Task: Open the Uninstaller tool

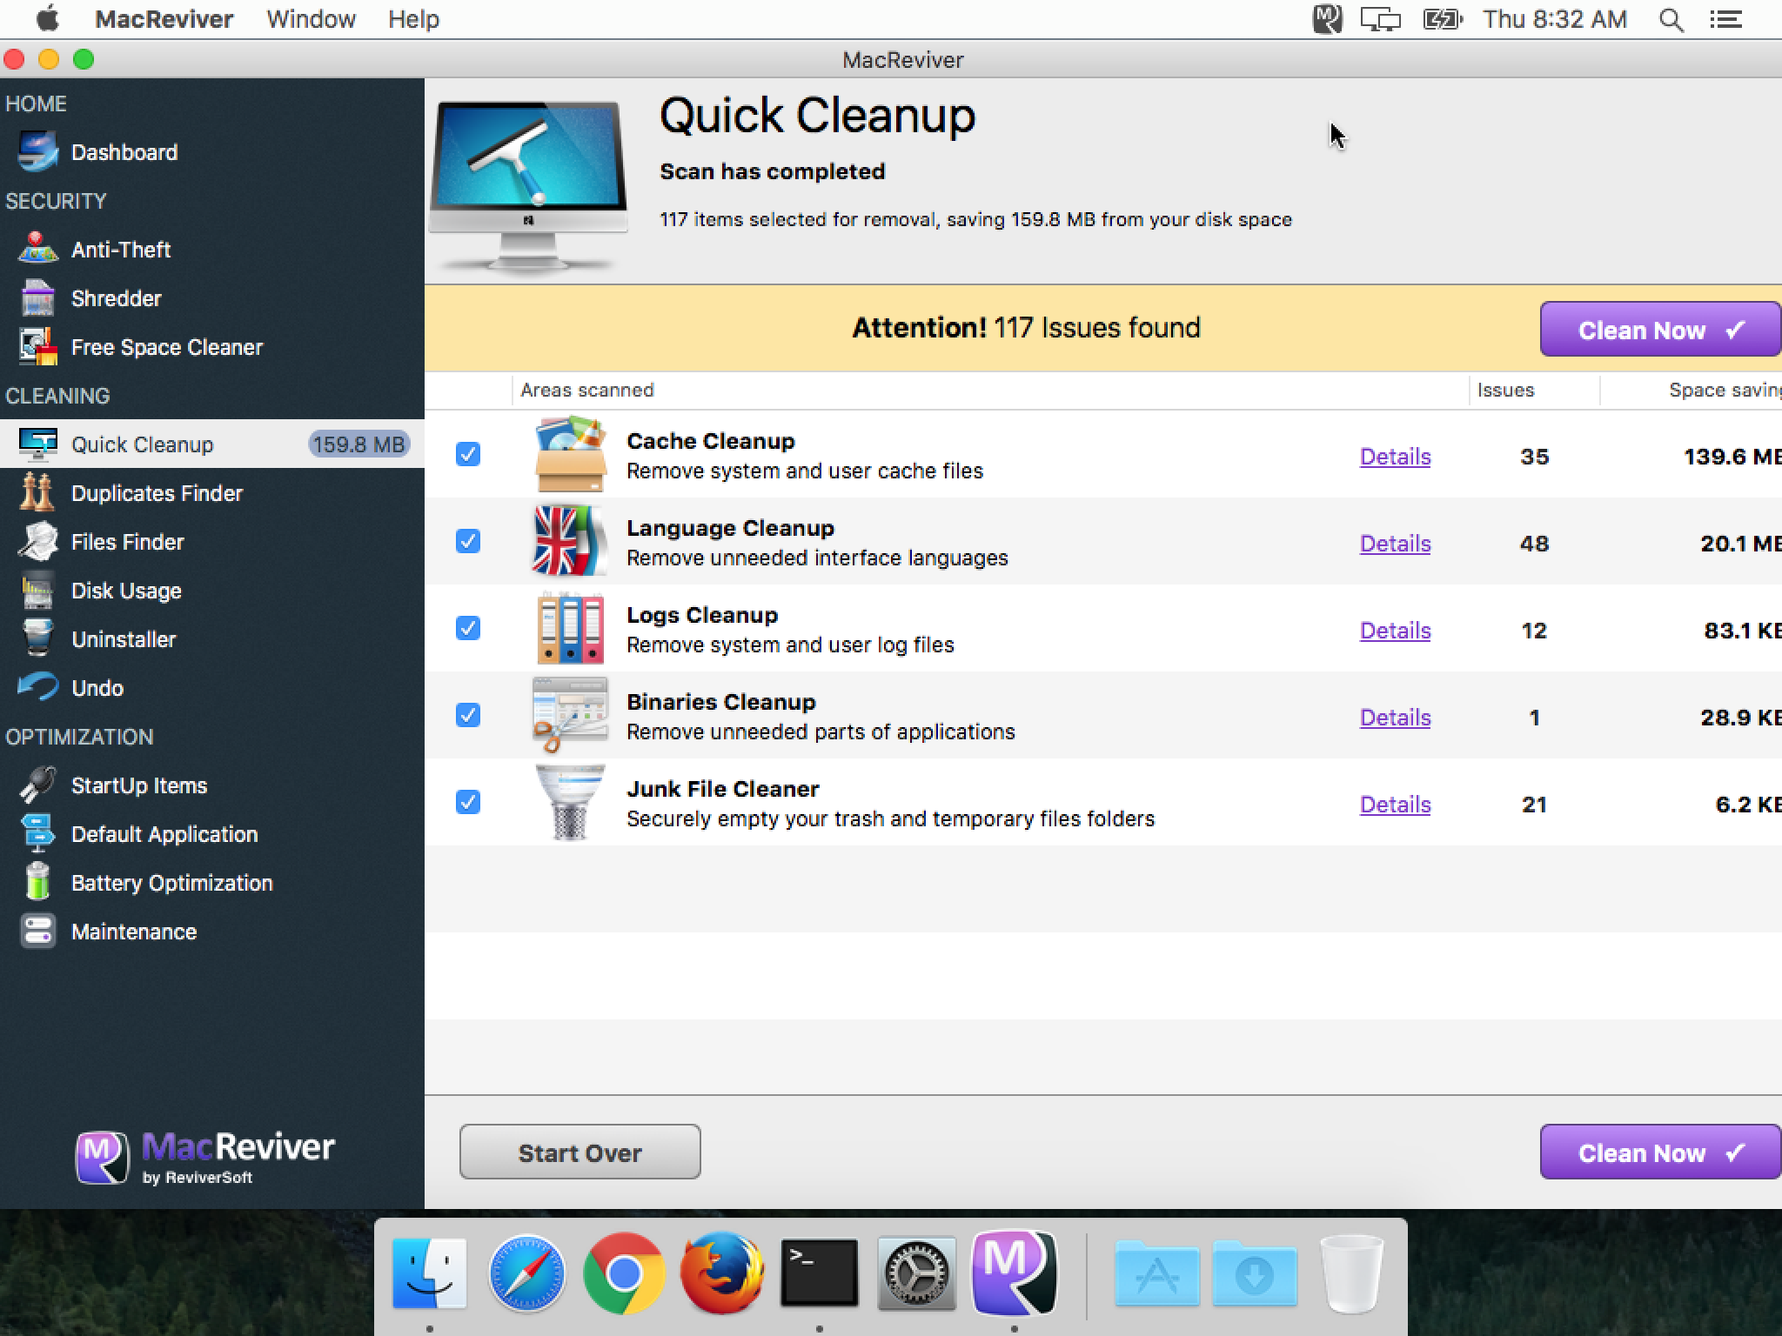Action: click(x=124, y=639)
